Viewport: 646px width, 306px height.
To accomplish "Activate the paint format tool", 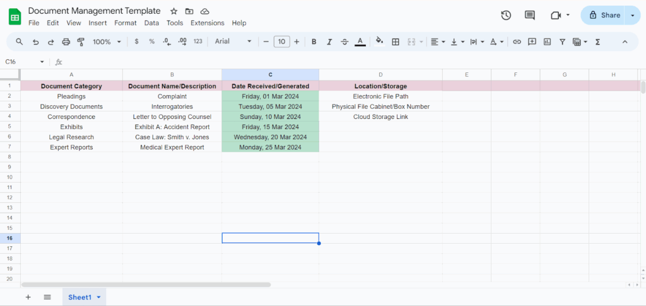I will click(x=81, y=42).
